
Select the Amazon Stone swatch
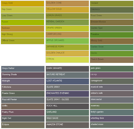pyautogui.click(x=67, y=125)
